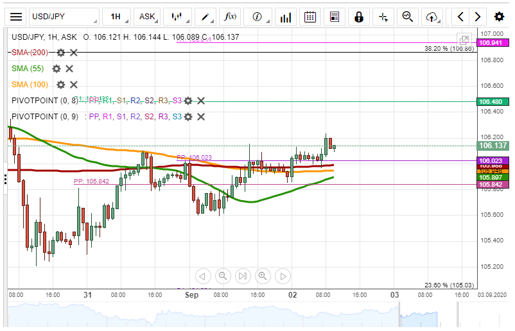Image resolution: width=515 pixels, height=331 pixels.
Task: Click the Sep date on time axis
Action: (191, 294)
